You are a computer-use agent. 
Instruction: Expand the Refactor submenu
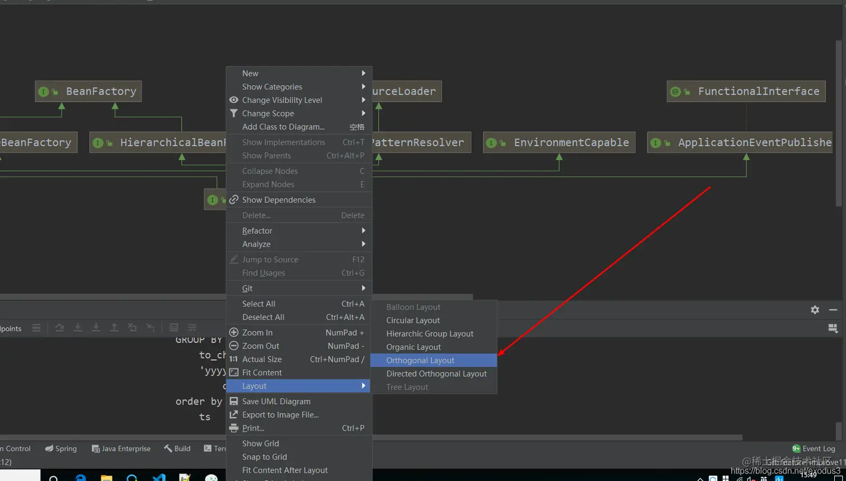coord(299,230)
